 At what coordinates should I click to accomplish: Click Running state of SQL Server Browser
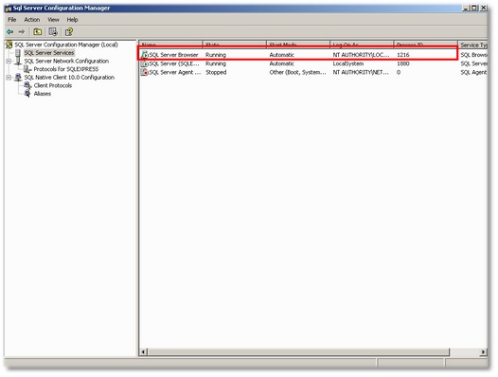[216, 55]
